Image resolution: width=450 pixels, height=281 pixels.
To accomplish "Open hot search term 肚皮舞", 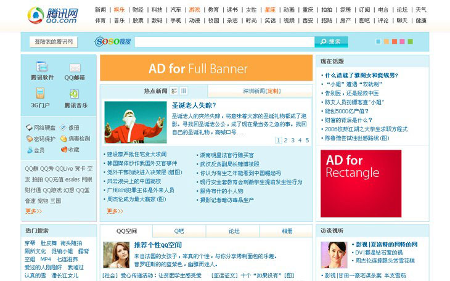I will (49, 243).
